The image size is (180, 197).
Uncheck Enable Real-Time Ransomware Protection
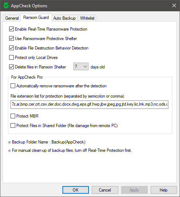(x=11, y=29)
